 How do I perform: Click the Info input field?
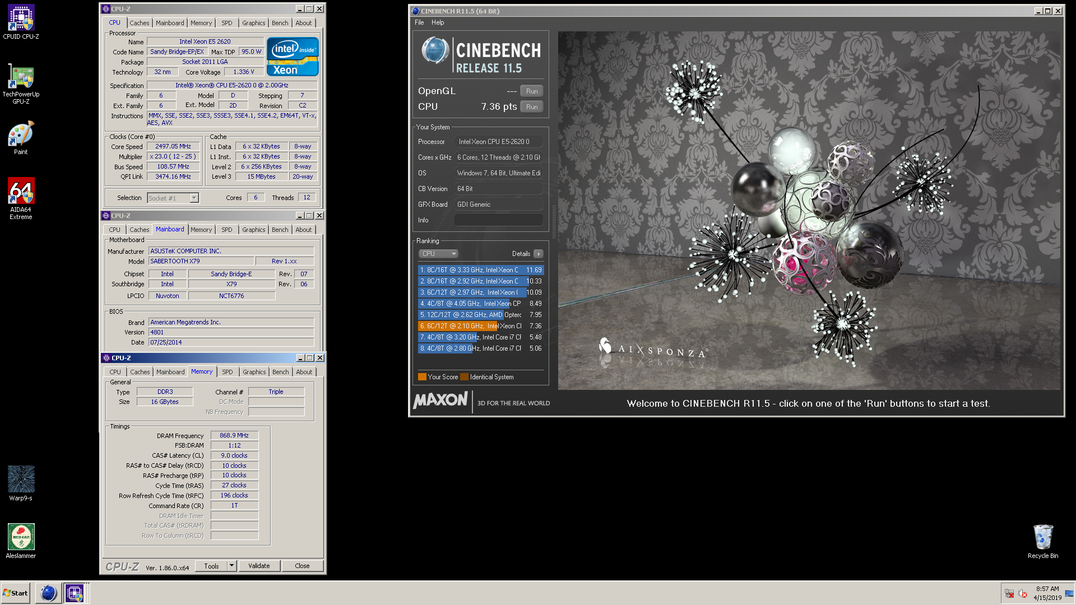point(499,220)
